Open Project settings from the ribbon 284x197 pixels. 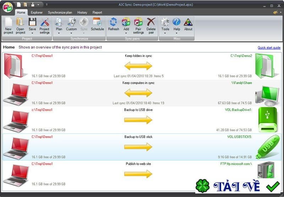[45, 26]
